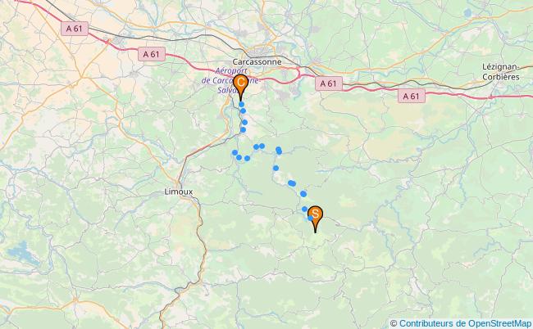Click the Limoux town label

179,192
